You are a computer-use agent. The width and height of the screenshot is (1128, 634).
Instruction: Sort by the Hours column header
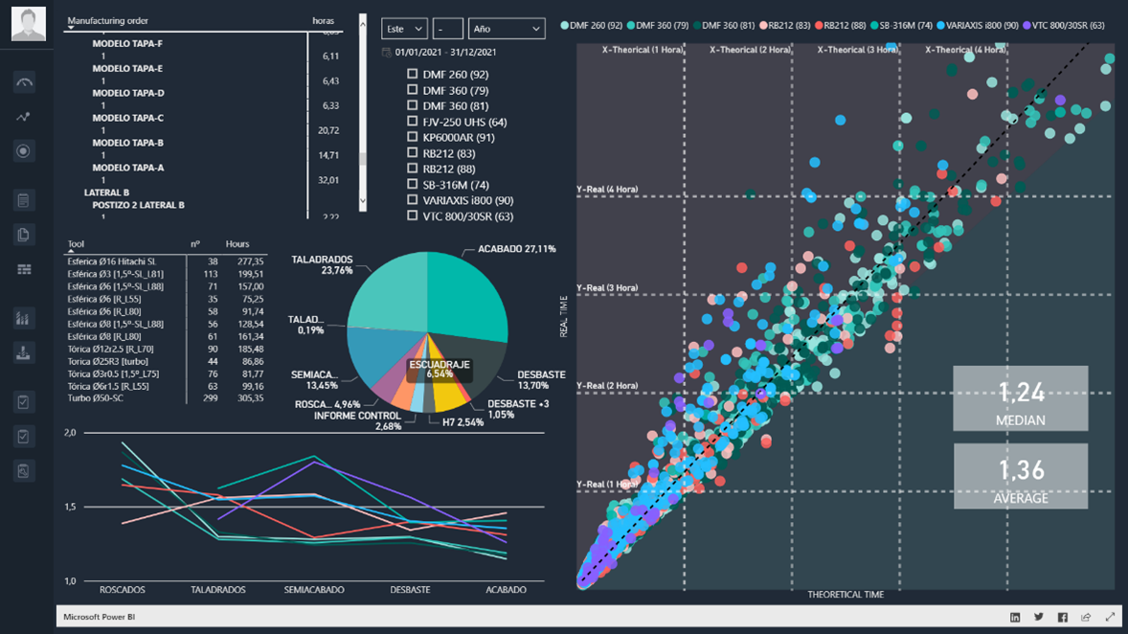(237, 244)
